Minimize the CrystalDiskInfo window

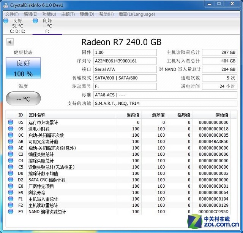209,4
